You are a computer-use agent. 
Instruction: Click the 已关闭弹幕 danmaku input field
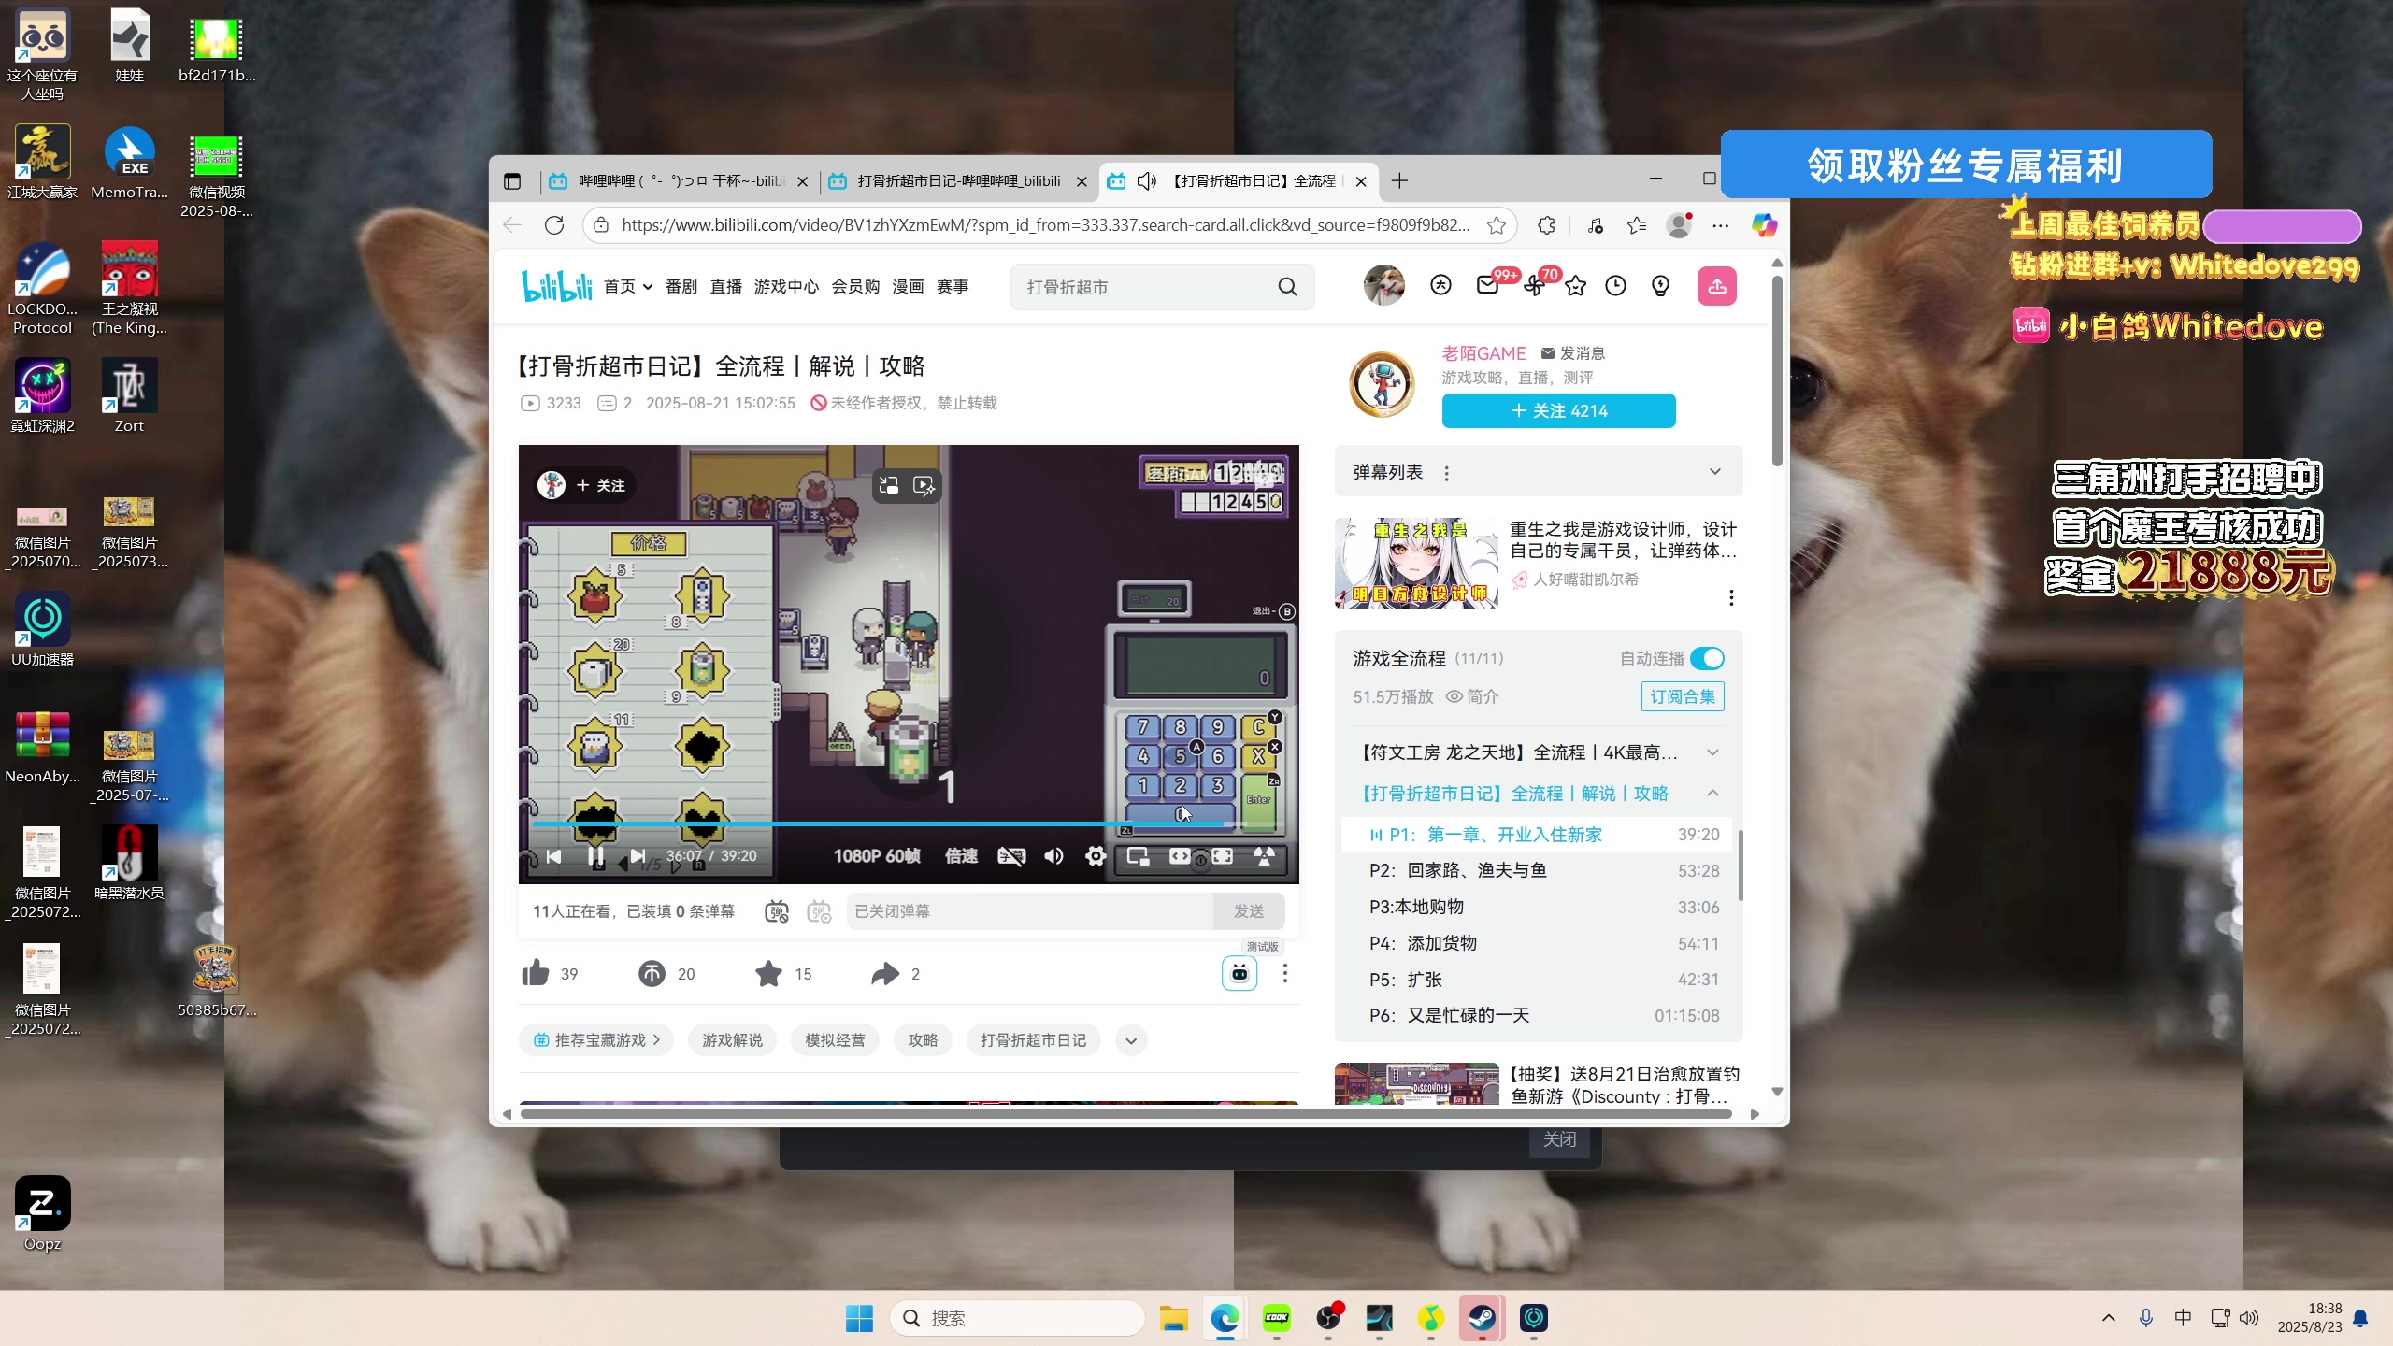click(x=1029, y=911)
